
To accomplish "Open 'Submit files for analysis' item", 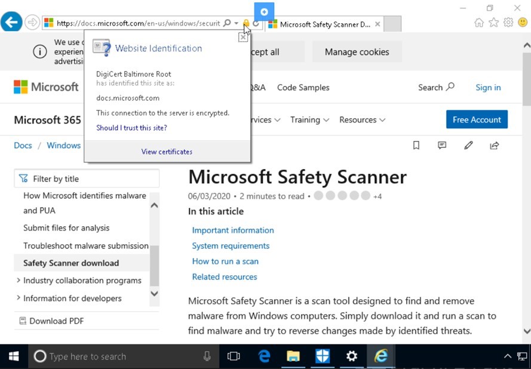I will 66,228.
